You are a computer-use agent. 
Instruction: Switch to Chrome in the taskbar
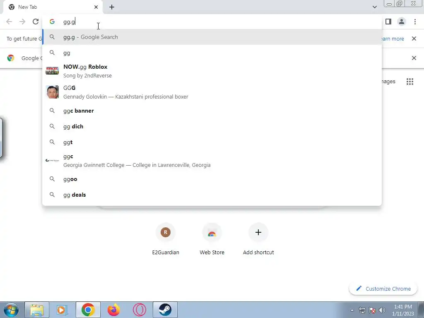pyautogui.click(x=88, y=310)
